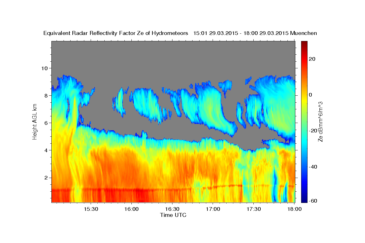Click the 18:00 time tick label
This screenshot has width=365, height=243.
coord(294,209)
